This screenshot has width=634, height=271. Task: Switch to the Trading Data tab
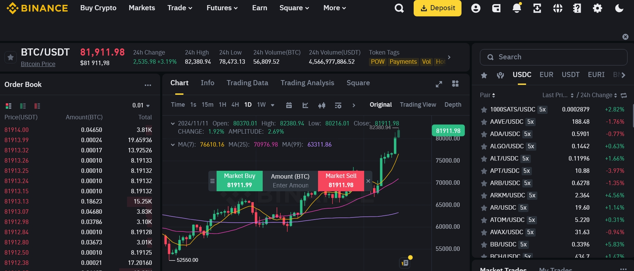pyautogui.click(x=247, y=83)
